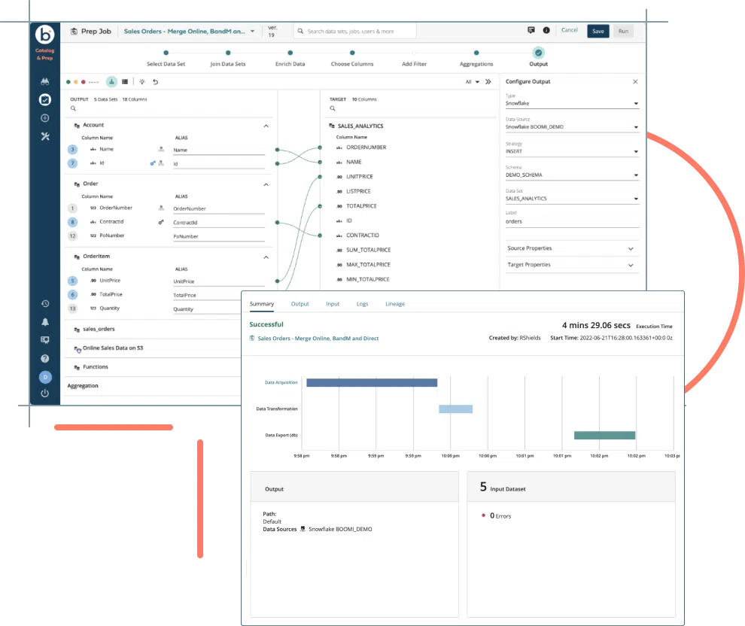Screen dimensions: 745x626
Task: Open the Strategy INSERT dropdown
Action: [x=572, y=151]
